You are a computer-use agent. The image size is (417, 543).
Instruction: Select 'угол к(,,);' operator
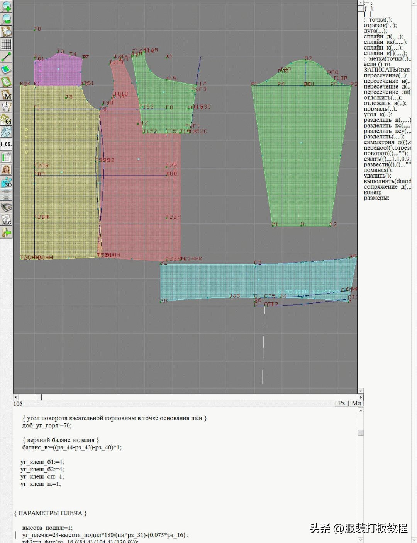[378, 114]
